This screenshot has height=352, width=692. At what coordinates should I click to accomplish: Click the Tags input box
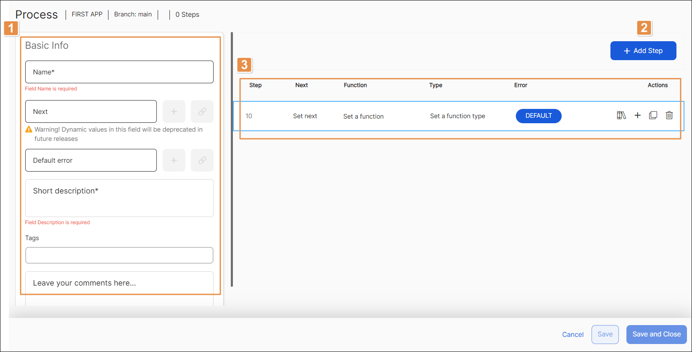pyautogui.click(x=119, y=255)
